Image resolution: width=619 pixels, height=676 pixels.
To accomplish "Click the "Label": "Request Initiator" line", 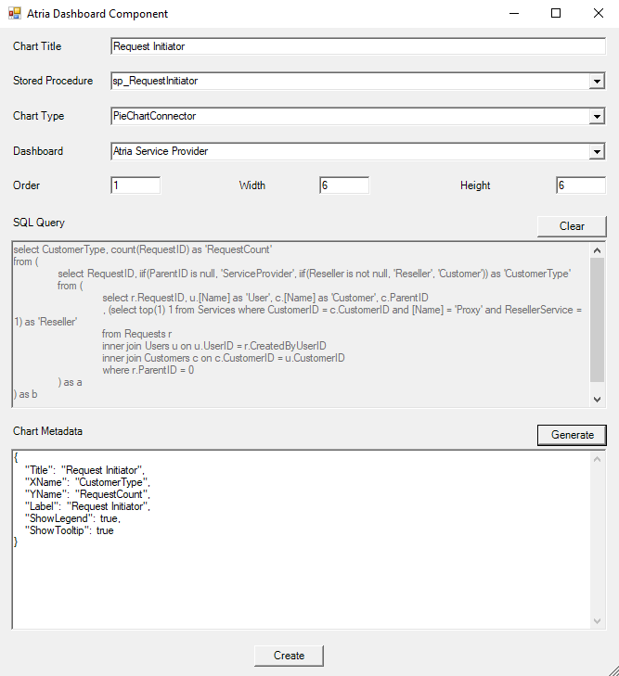I will pyautogui.click(x=87, y=506).
